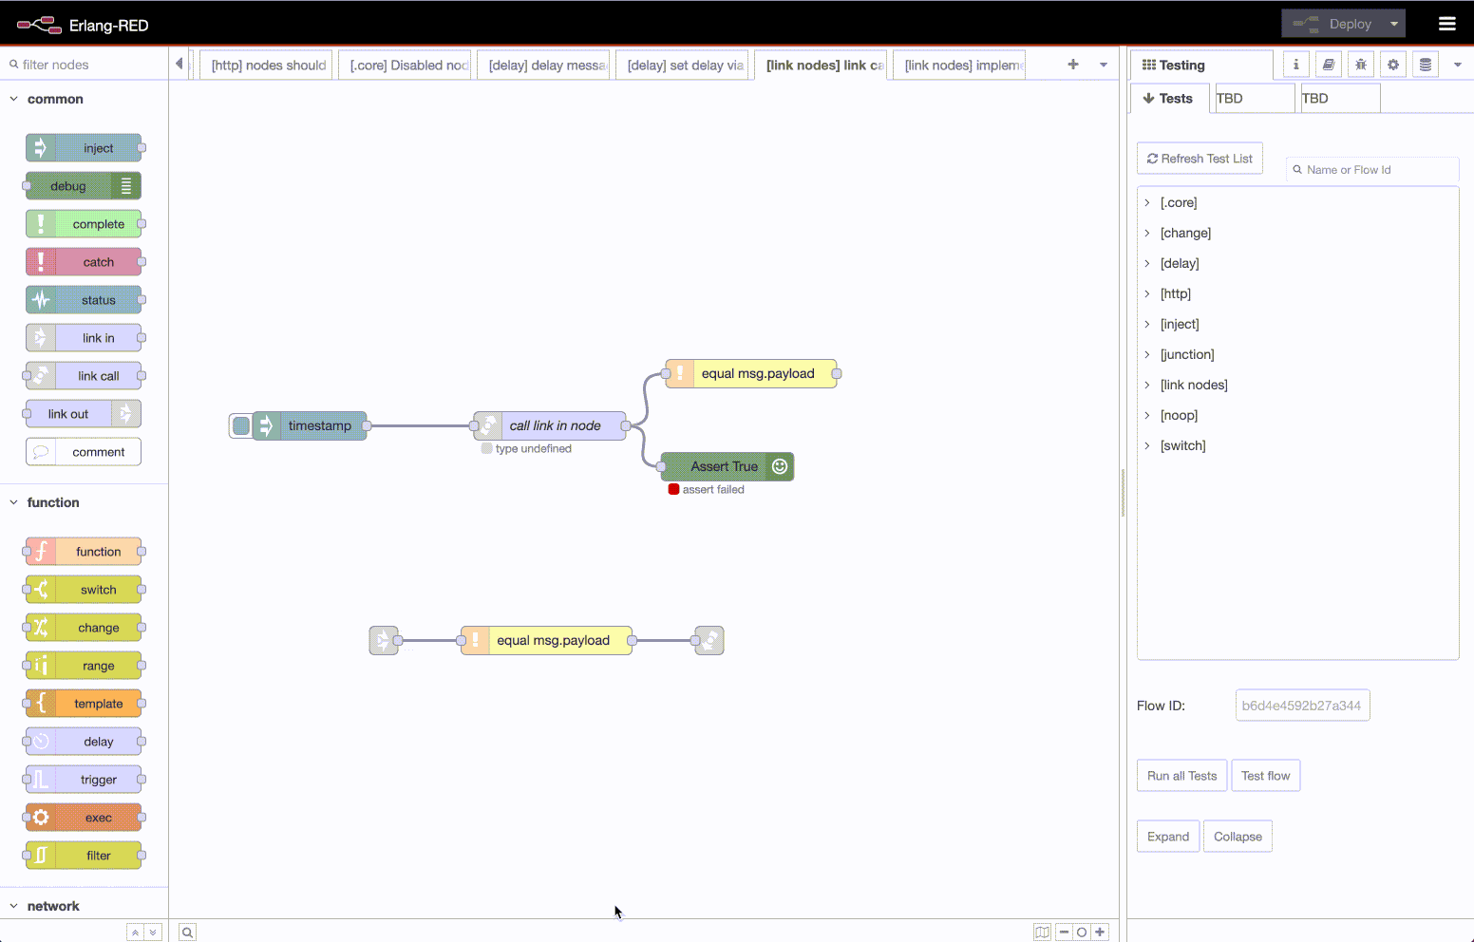Select the range node in the palette
This screenshot has height=942, width=1474.
point(84,666)
